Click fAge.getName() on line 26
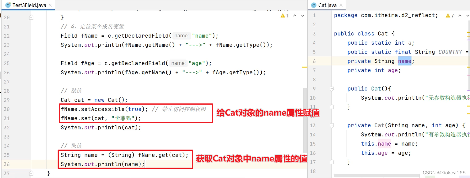 click(148, 72)
